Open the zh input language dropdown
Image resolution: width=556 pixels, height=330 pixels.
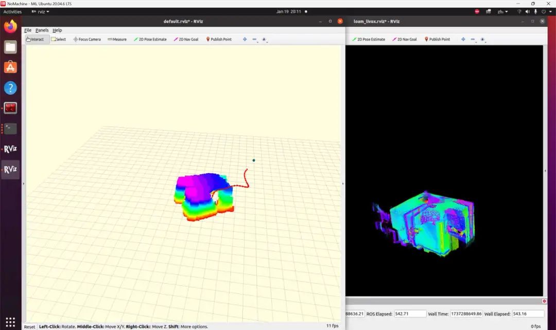point(502,12)
